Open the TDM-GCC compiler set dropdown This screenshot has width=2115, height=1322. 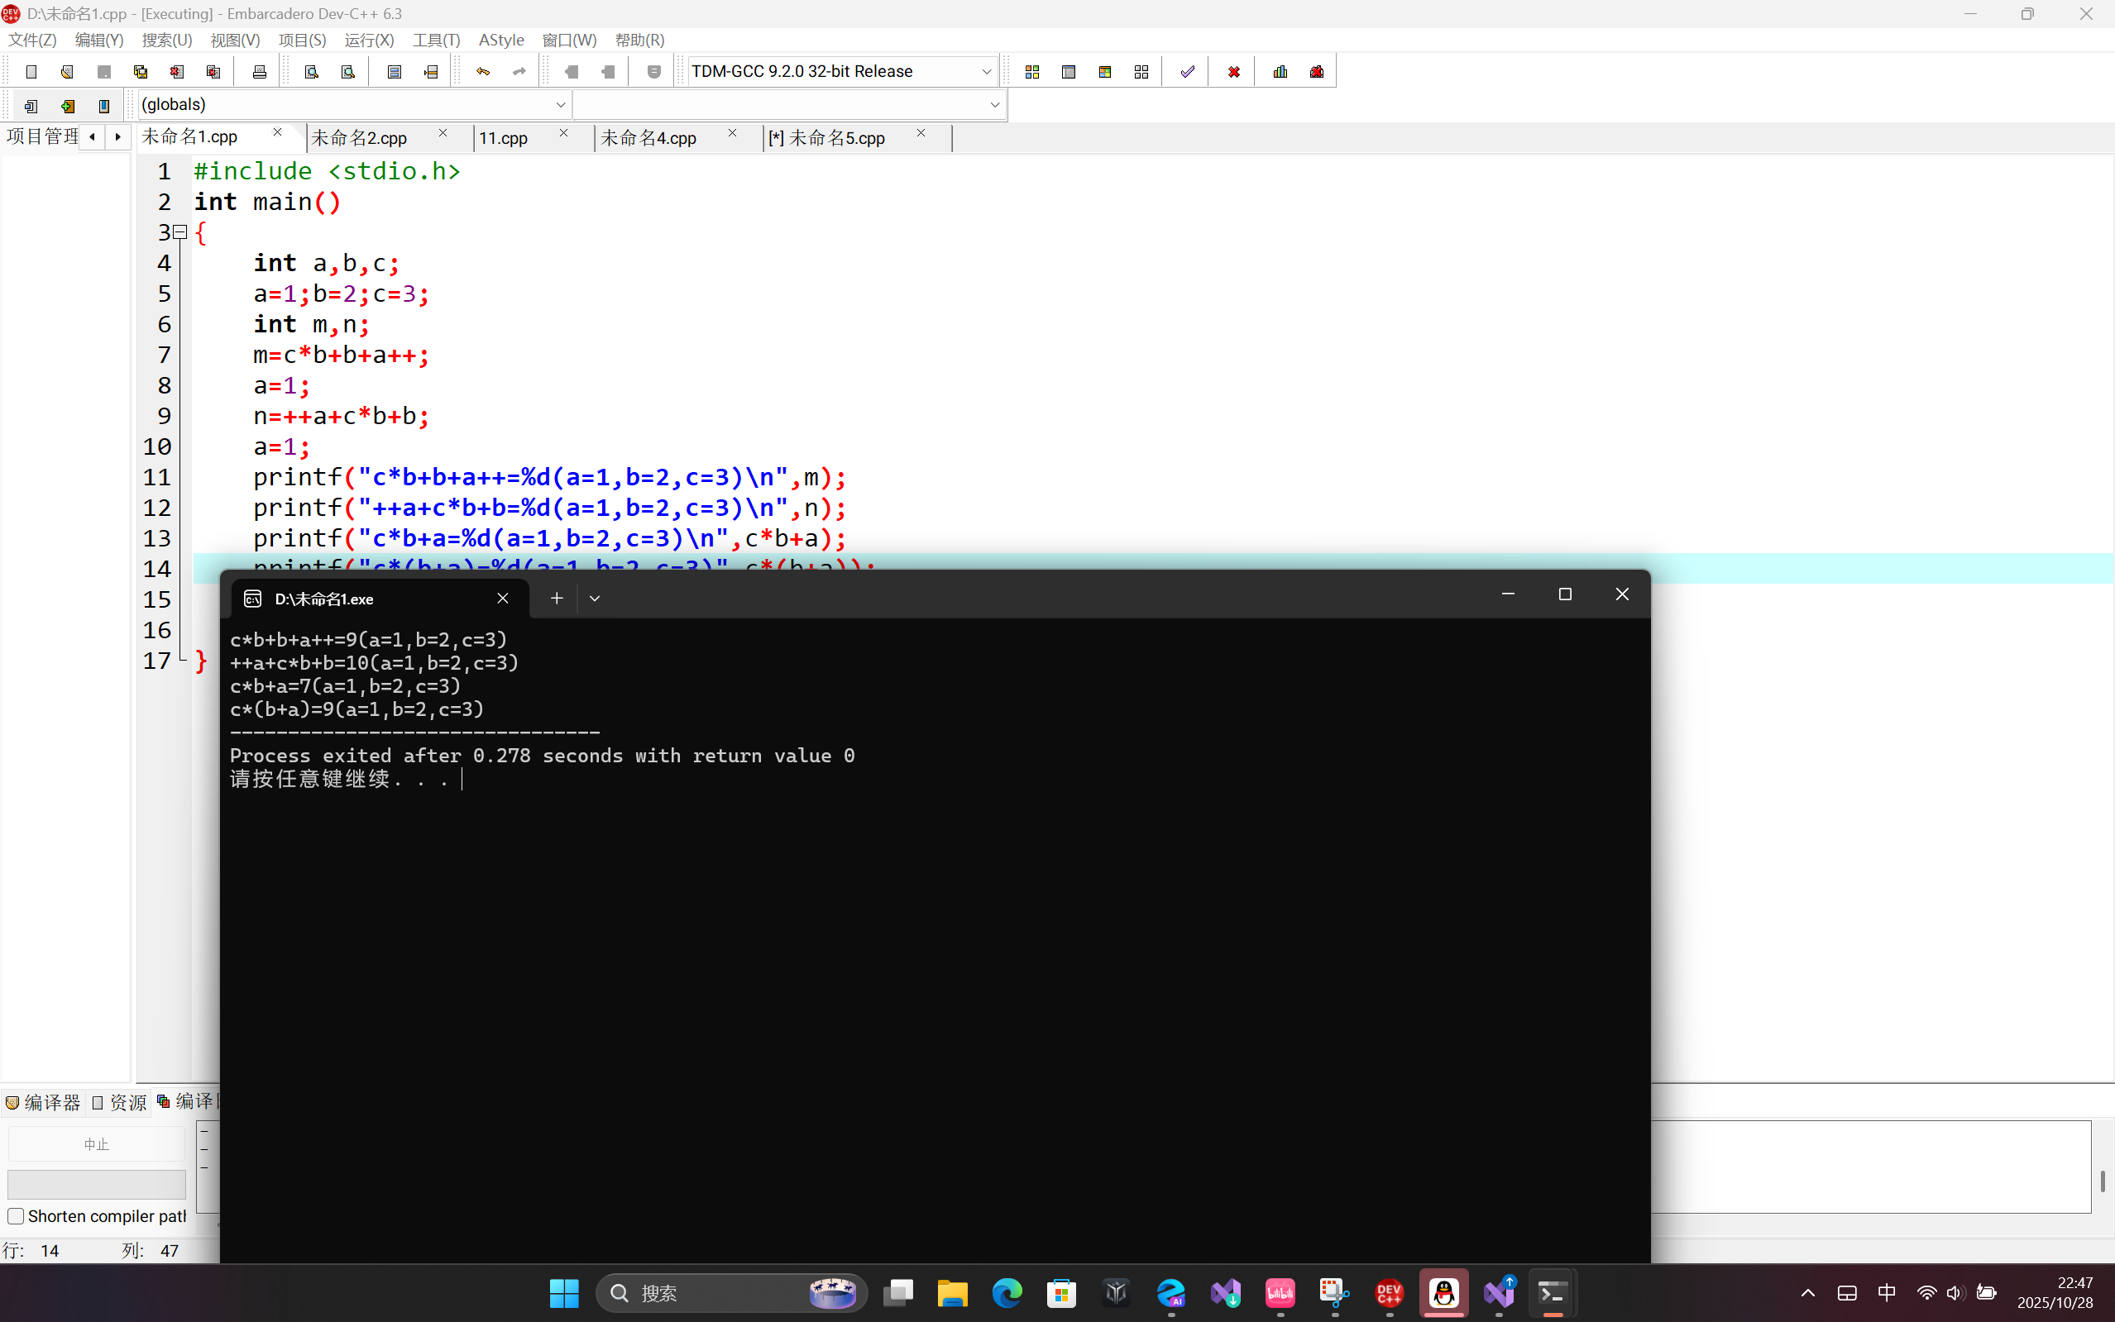986,72
